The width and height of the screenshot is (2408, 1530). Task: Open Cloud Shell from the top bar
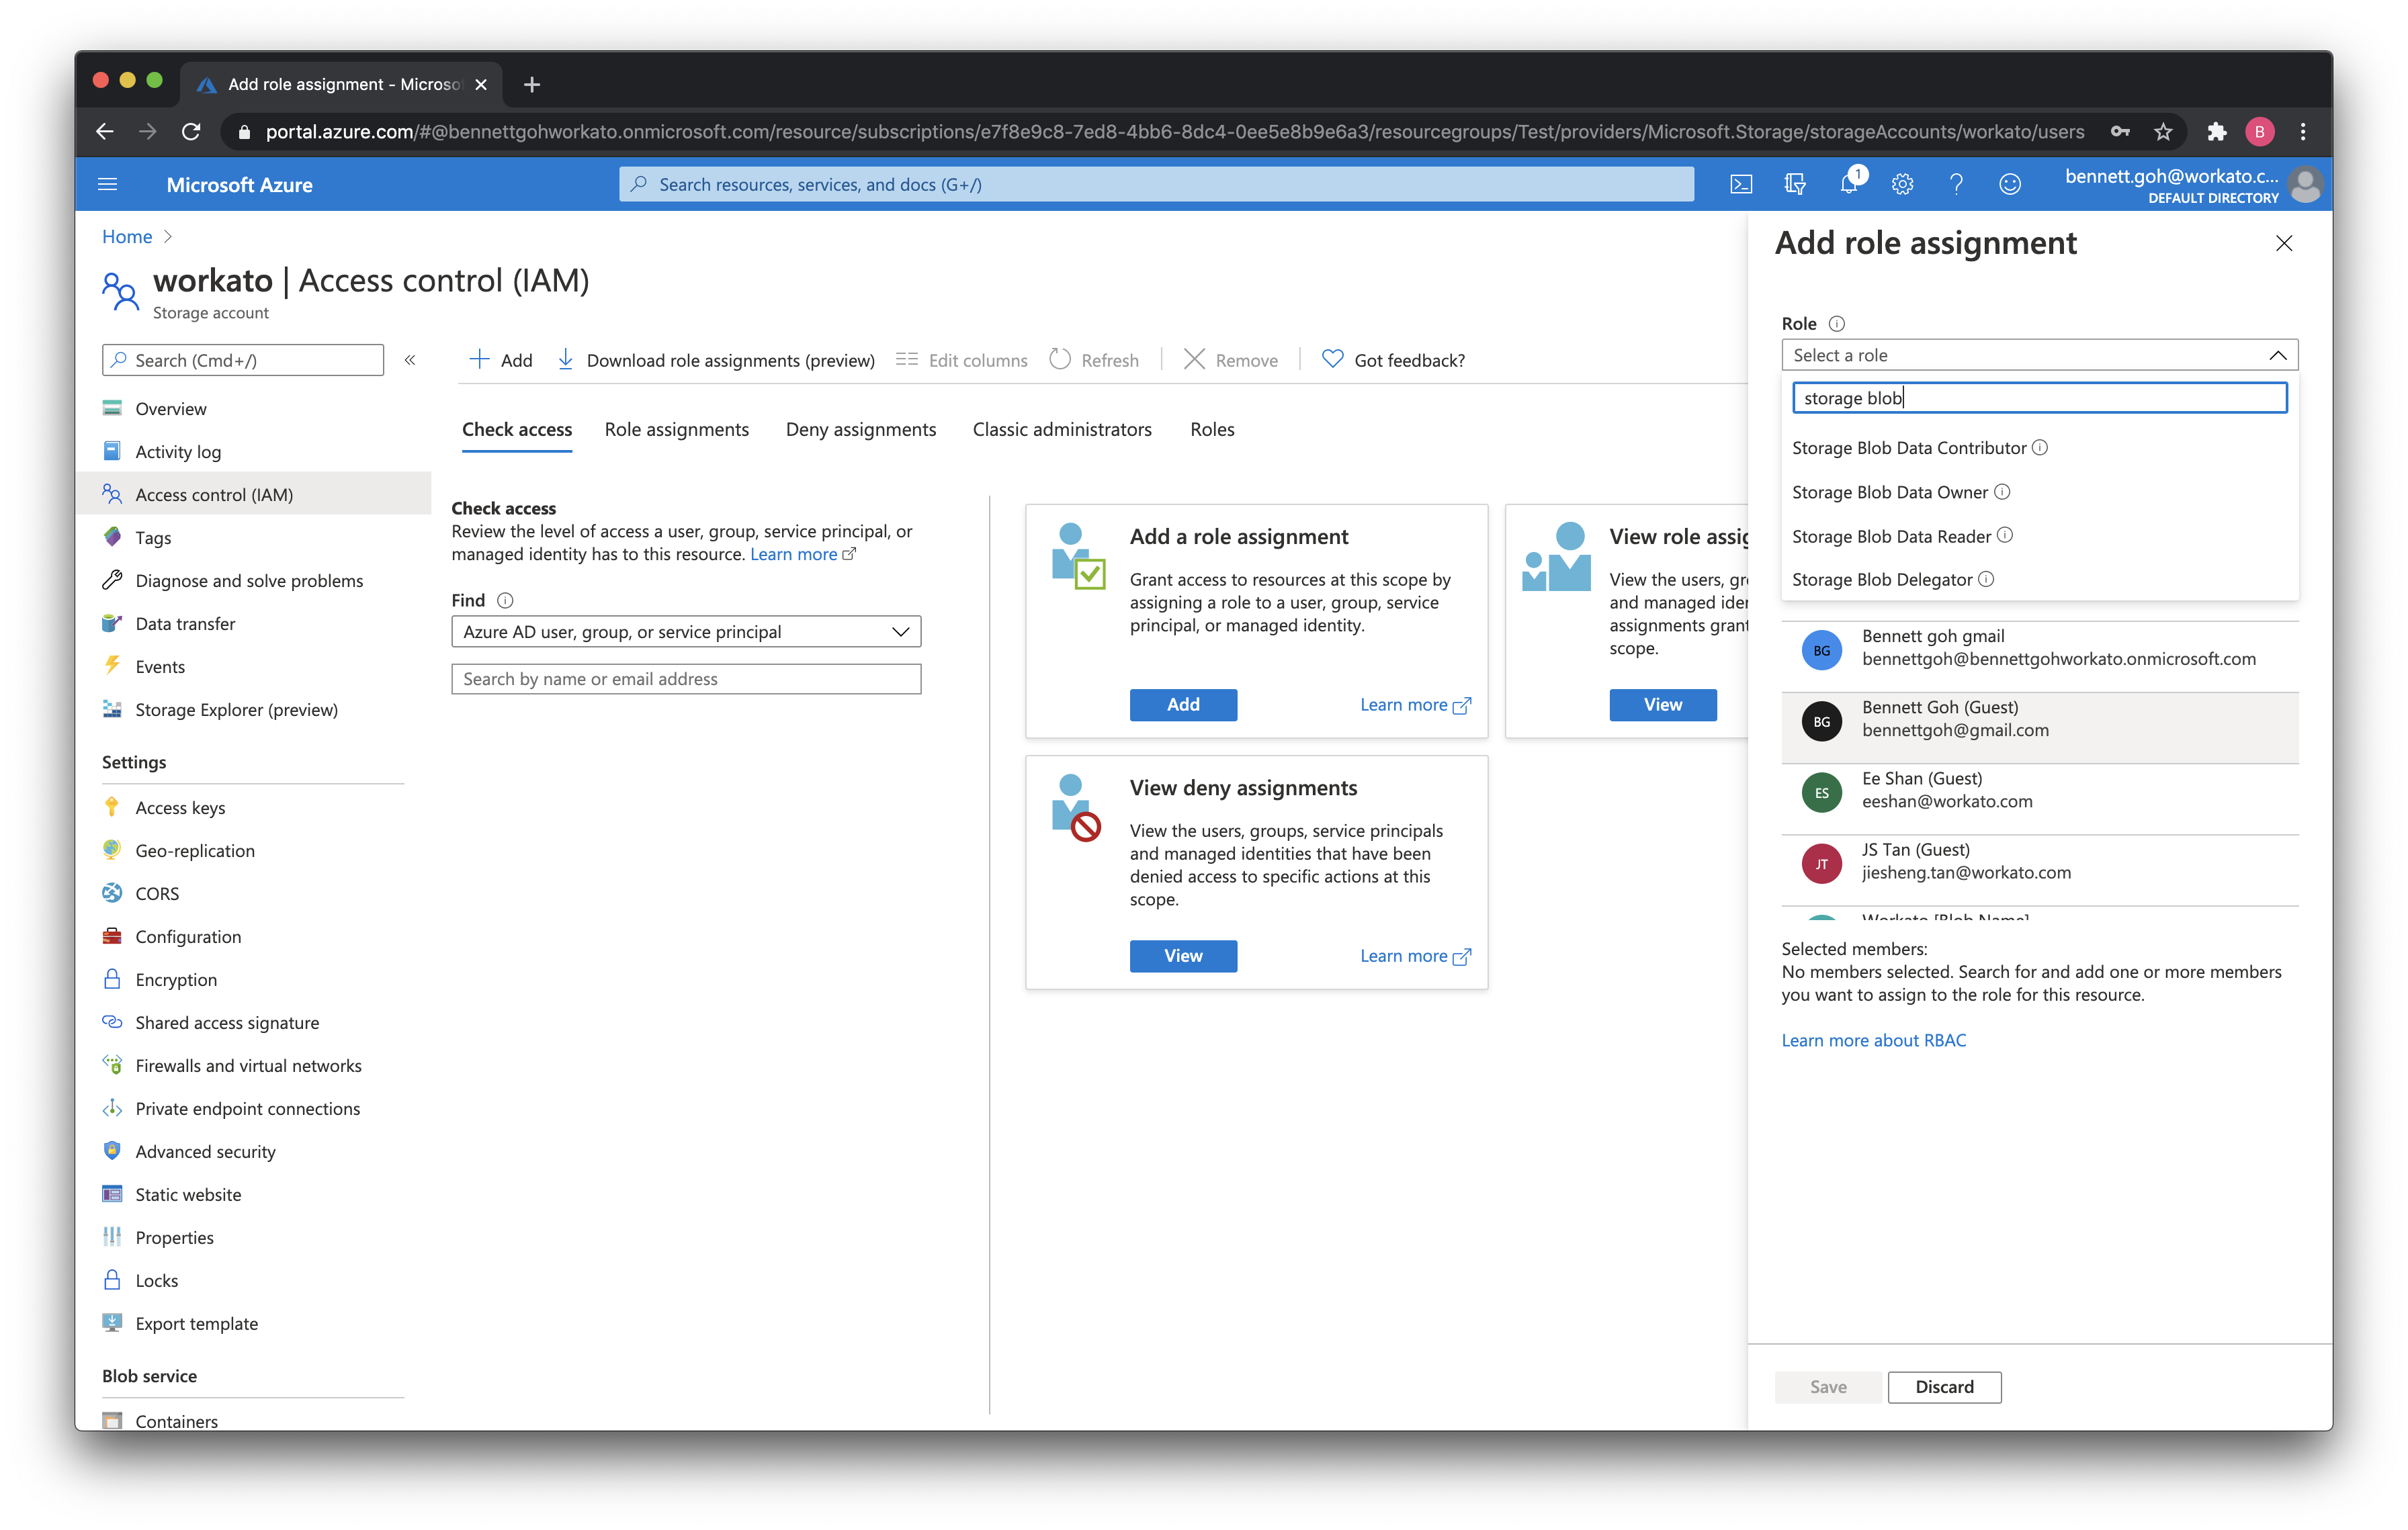click(1740, 185)
